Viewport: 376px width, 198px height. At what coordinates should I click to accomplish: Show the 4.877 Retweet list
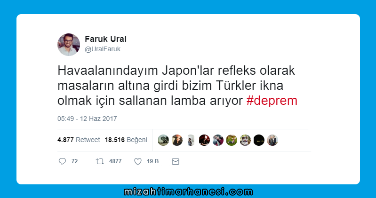(x=79, y=140)
